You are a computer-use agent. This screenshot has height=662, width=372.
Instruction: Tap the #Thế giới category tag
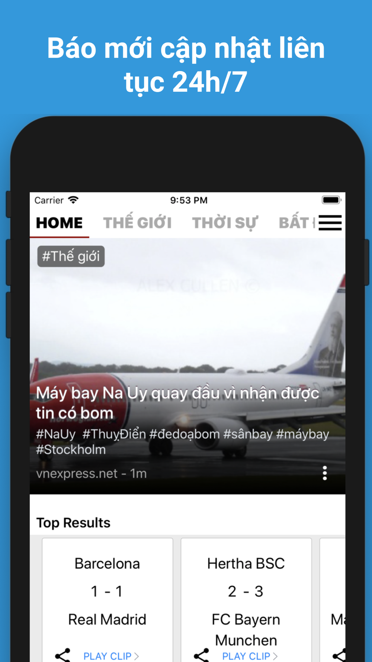coord(71,256)
